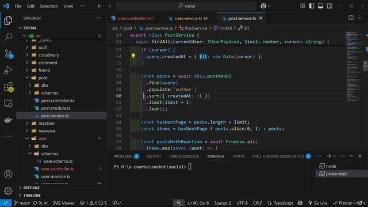
Task: Switch to user.service.ts tab
Action: pos(188,18)
